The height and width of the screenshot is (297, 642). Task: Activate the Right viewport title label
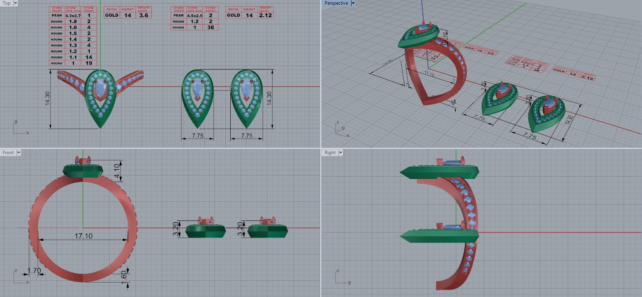pos(330,153)
